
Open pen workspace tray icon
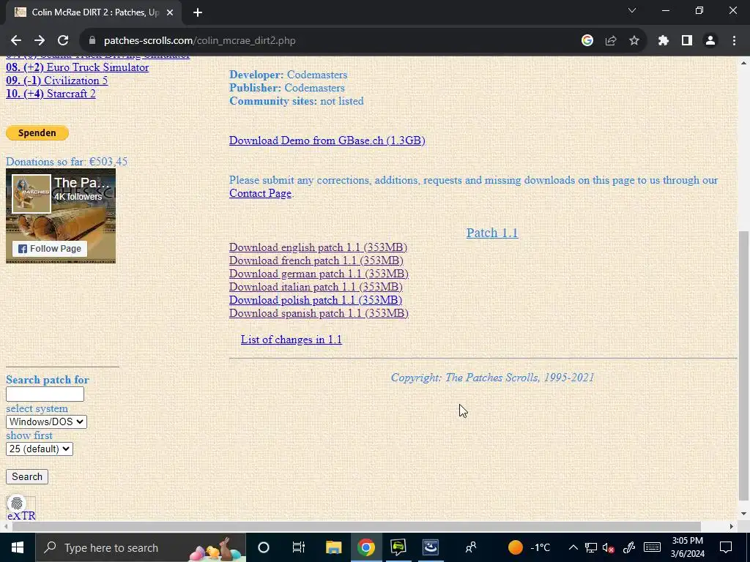(629, 547)
